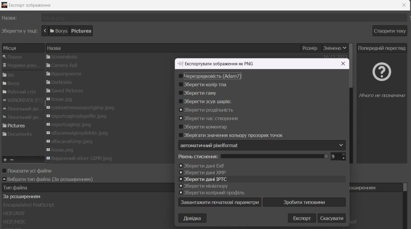
Task: Click the Рівень стиснення slider
Action: coord(274,156)
